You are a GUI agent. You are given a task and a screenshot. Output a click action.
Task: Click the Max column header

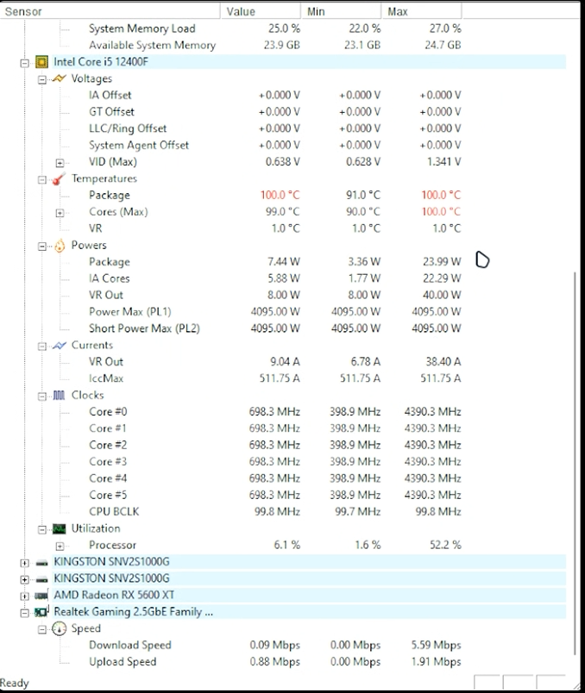tap(422, 11)
